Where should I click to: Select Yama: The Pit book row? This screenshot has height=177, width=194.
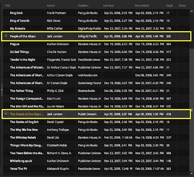[x=96, y=169]
